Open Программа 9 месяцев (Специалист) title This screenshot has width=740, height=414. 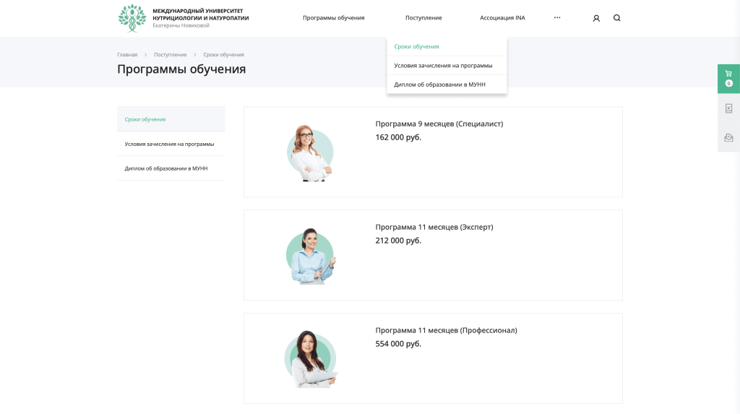coord(439,124)
